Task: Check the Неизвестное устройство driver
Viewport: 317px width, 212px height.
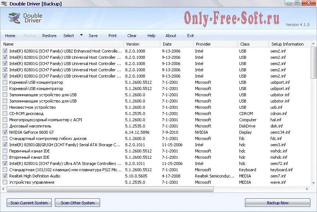Action: 5,107
